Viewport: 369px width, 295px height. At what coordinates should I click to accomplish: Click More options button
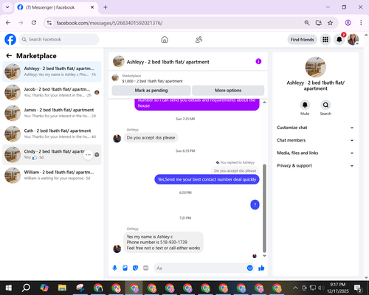(228, 90)
